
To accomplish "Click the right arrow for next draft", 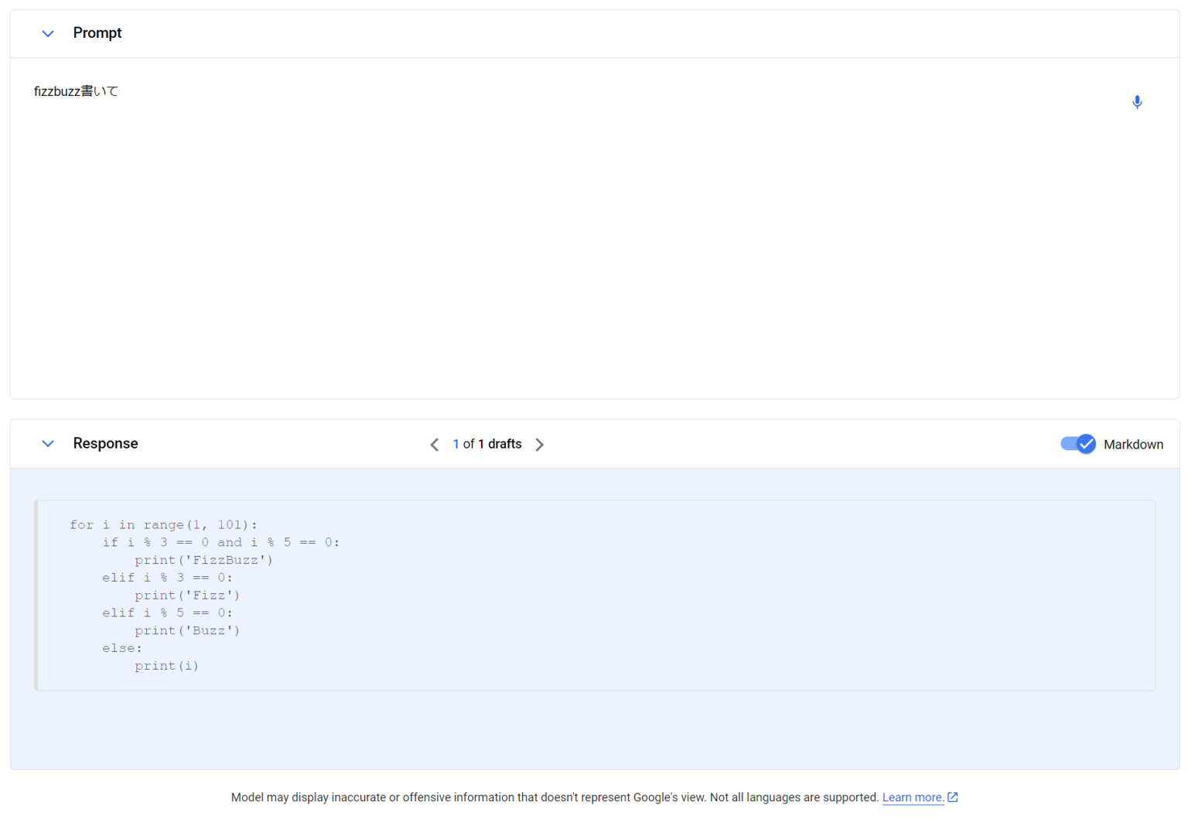I will [540, 444].
